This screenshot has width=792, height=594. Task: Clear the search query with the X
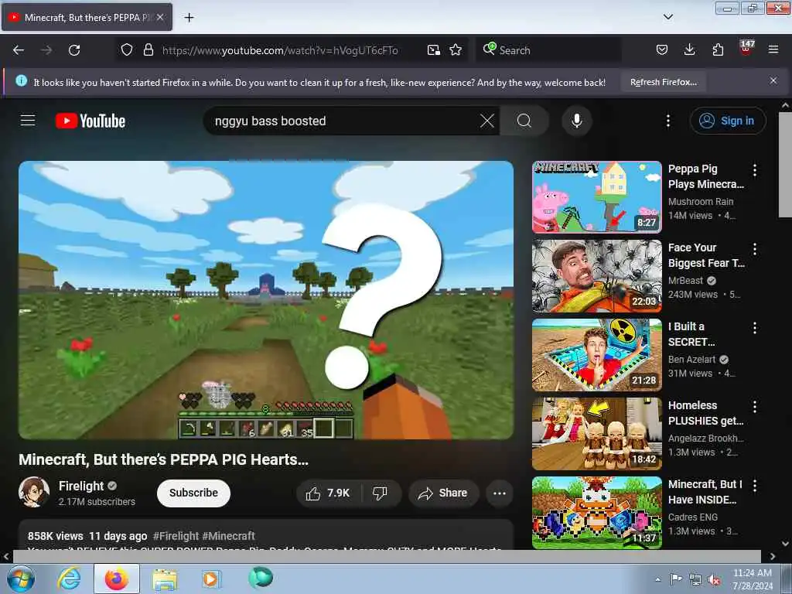click(x=487, y=121)
